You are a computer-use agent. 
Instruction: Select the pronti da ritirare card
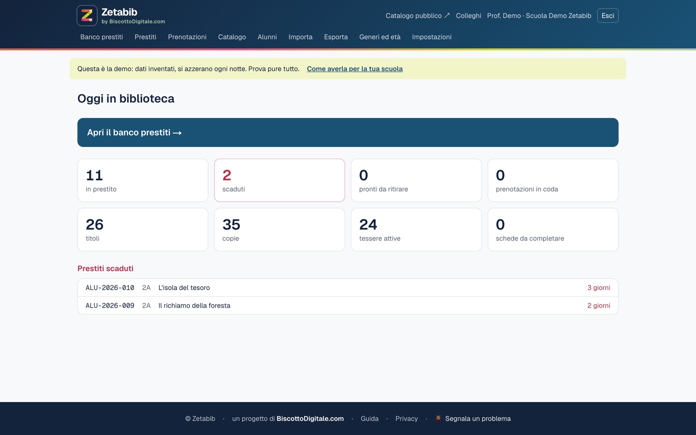pyautogui.click(x=416, y=180)
